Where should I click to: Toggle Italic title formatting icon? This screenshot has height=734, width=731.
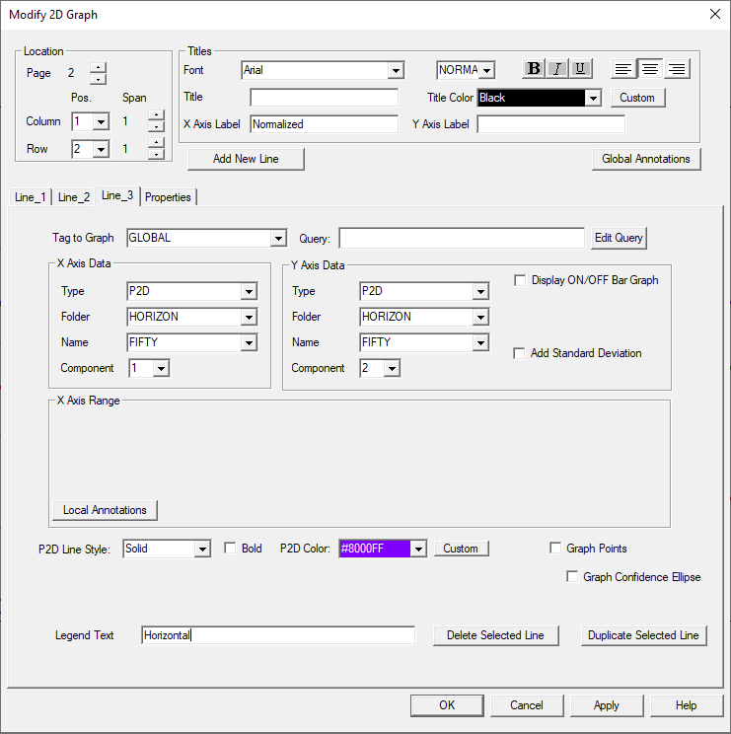click(557, 68)
